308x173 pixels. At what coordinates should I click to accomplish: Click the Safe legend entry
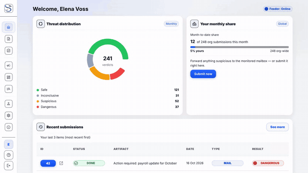[x=108, y=90]
